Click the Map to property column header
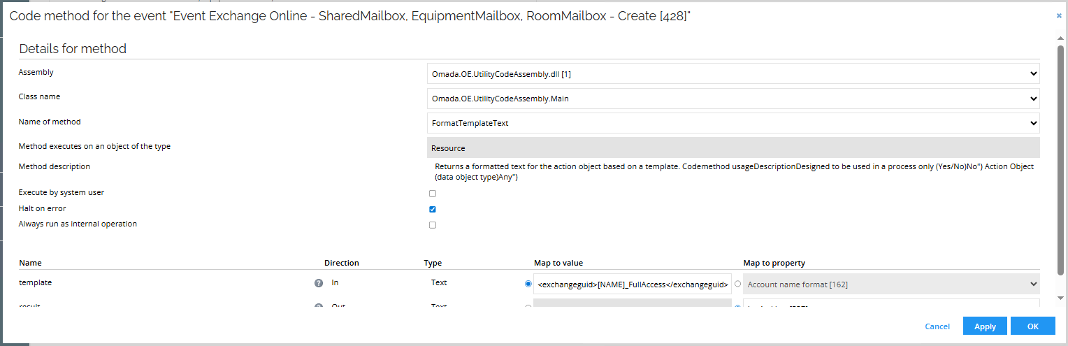1068x346 pixels. point(774,263)
